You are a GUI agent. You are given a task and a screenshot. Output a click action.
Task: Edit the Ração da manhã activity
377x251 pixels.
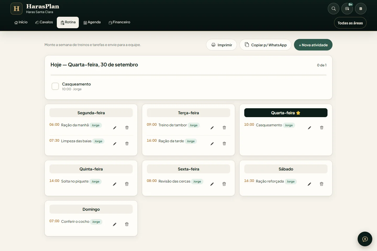tap(115, 128)
